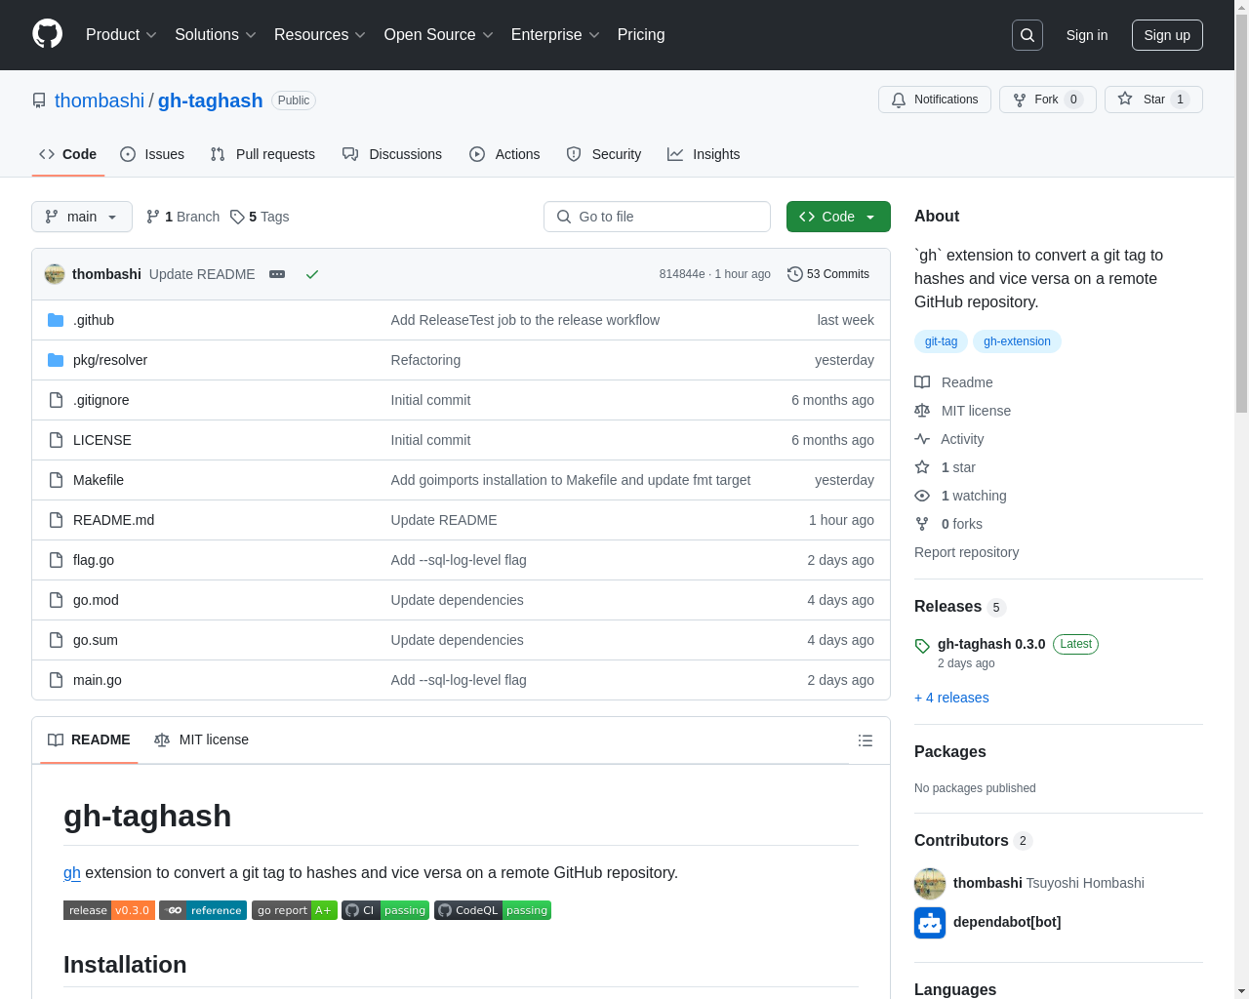The image size is (1249, 999).
Task: Click the CodeQL passing badge
Action: [x=493, y=910]
